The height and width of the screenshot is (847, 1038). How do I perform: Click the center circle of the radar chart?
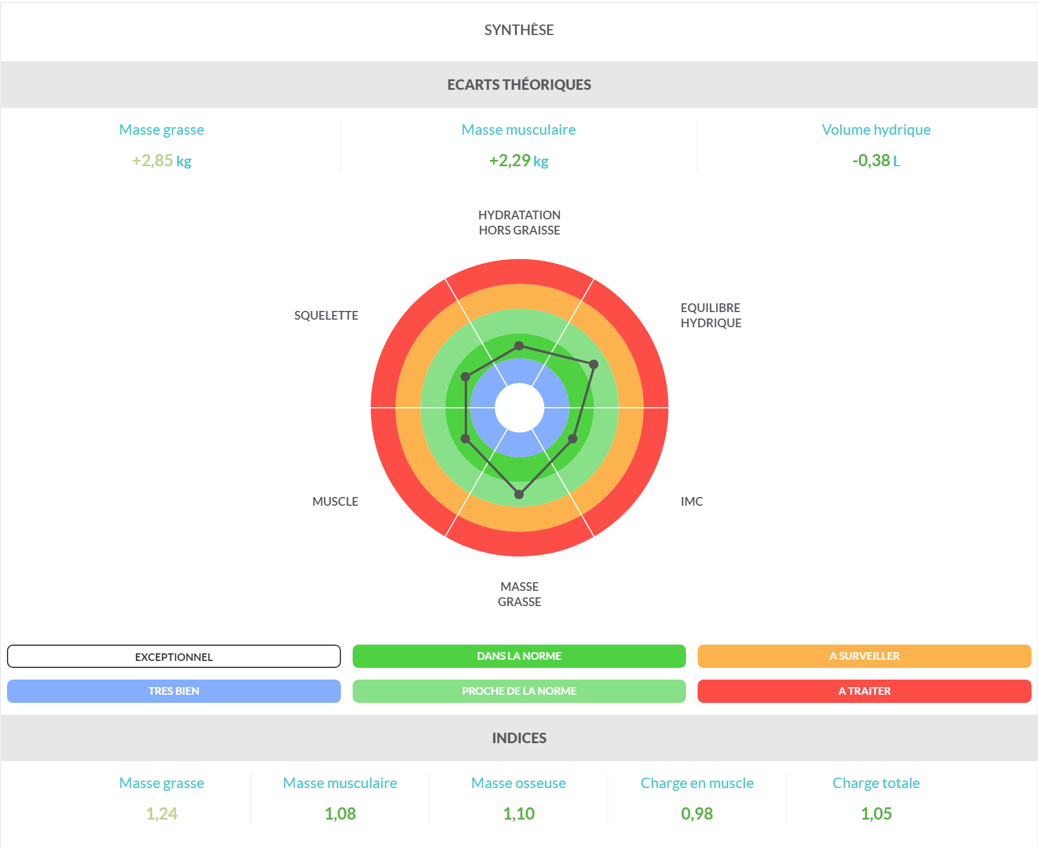[x=519, y=408]
